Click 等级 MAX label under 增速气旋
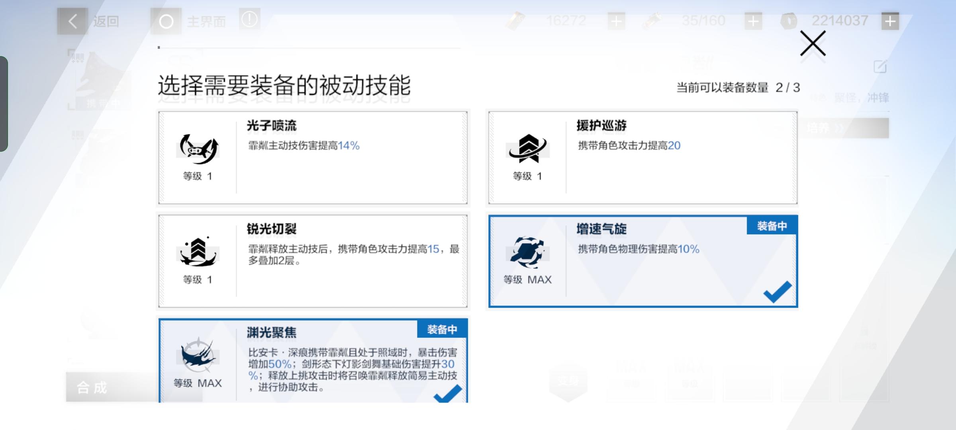This screenshot has height=430, width=956. 527,279
